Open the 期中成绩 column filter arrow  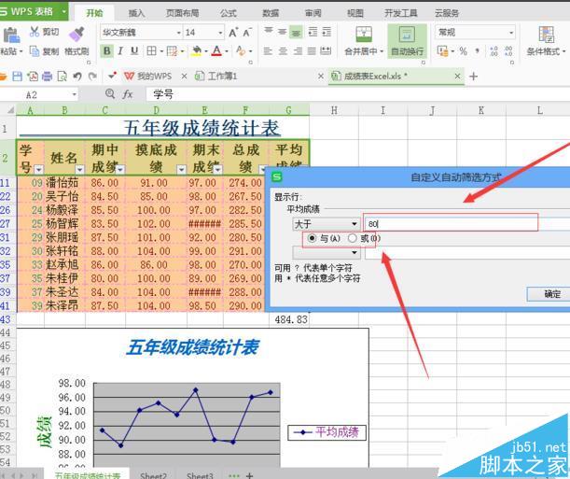pyautogui.click(x=120, y=169)
